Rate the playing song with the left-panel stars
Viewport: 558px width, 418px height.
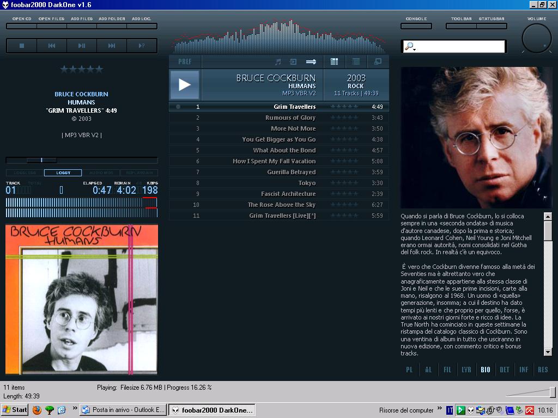(82, 69)
